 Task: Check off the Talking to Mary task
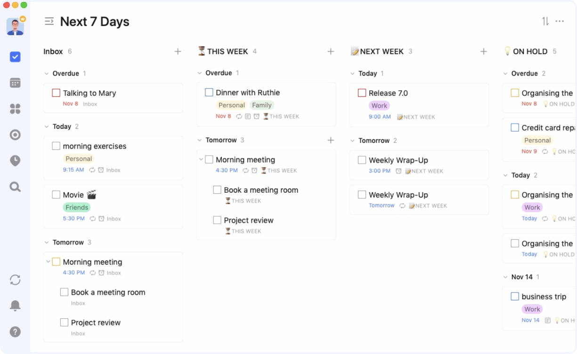click(56, 93)
